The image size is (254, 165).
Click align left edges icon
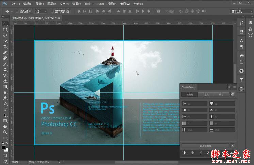click(98, 11)
